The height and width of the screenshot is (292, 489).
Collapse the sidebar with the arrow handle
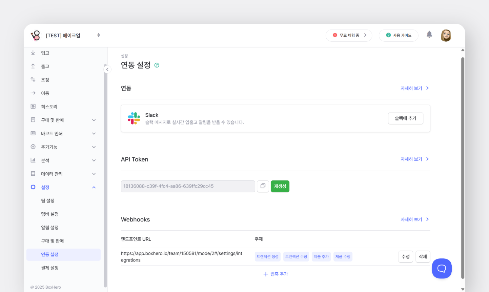pos(107,70)
